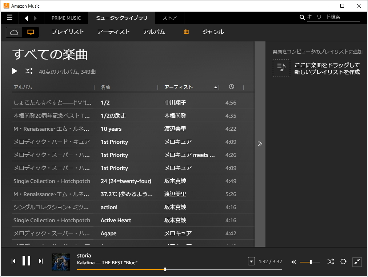The height and width of the screenshot is (277, 368).
Task: Click the 5:26 duration cell
Action: tap(231, 194)
